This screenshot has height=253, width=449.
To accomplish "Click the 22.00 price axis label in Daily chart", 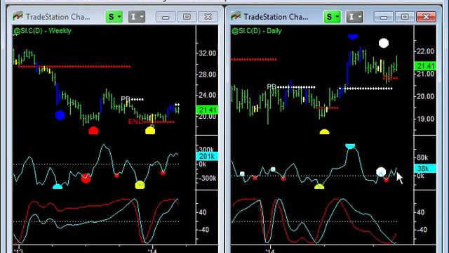I will [x=425, y=51].
